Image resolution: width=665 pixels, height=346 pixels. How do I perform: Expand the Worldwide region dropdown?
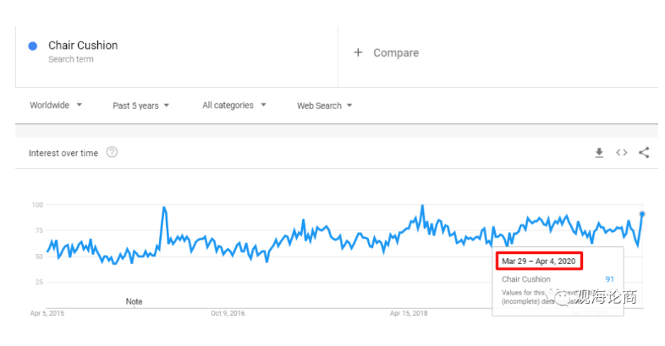point(56,105)
